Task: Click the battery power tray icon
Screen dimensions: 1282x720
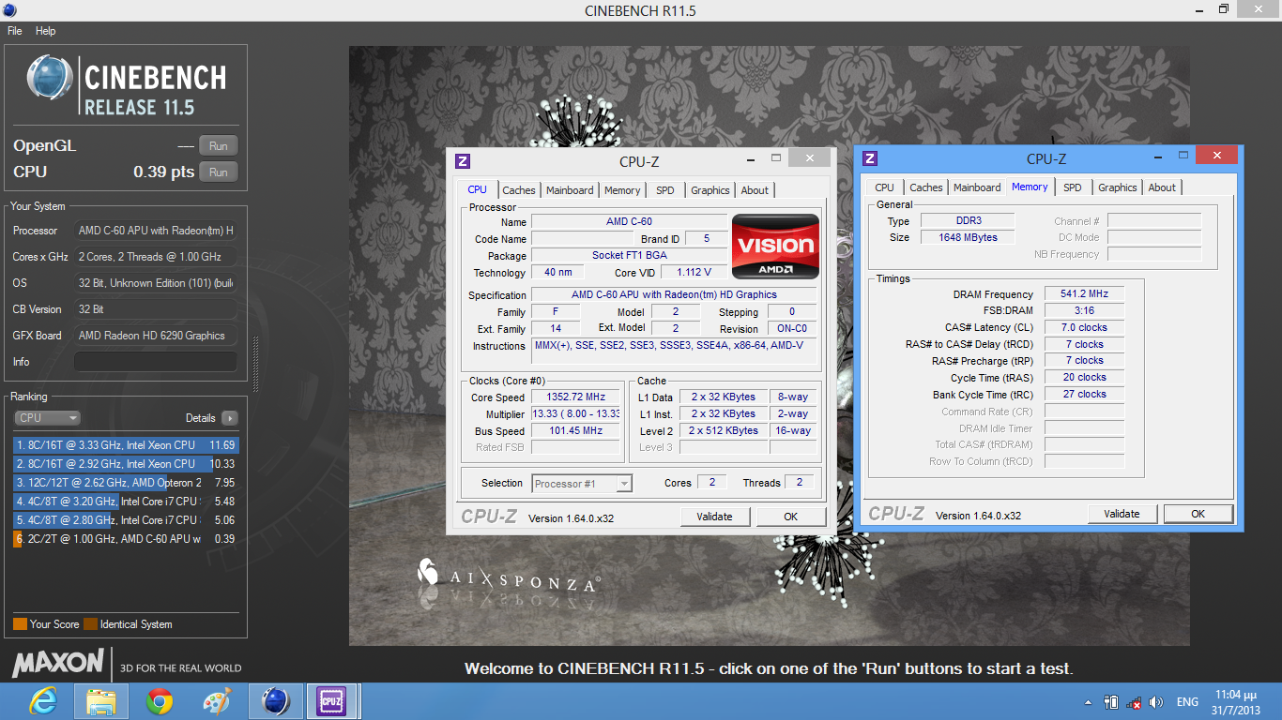Action: click(x=1111, y=702)
